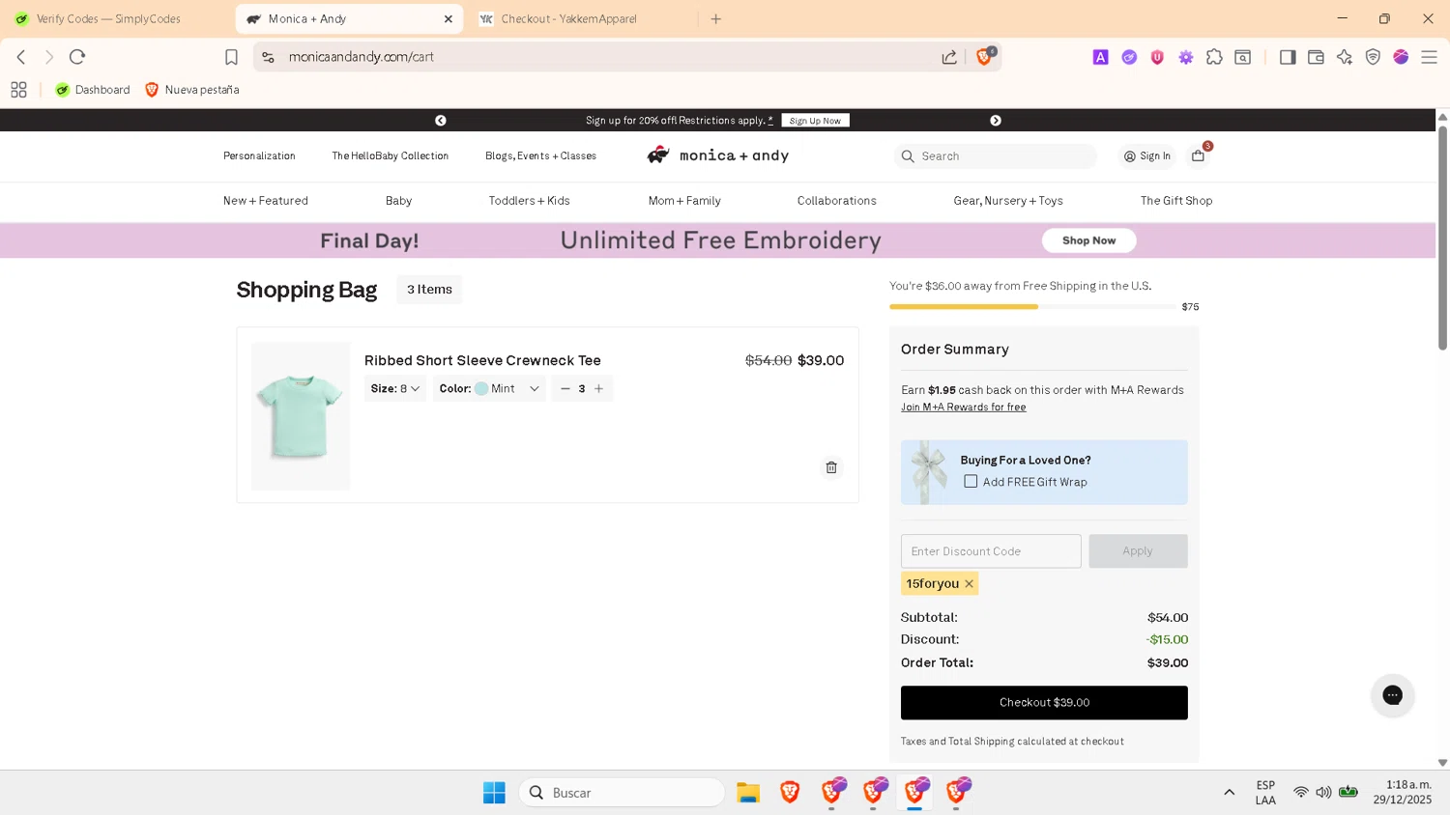
Task: Open the chat support bubble
Action: [1392, 695]
